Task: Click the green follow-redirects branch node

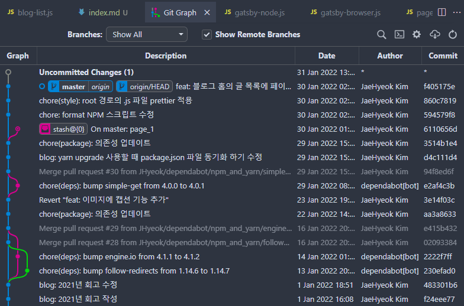Action: [x=27, y=271]
